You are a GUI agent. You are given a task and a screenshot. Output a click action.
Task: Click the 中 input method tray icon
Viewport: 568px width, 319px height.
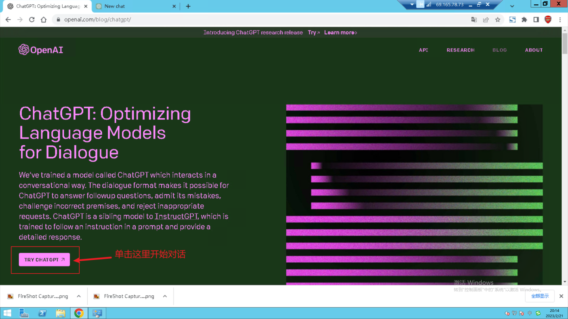point(529,313)
